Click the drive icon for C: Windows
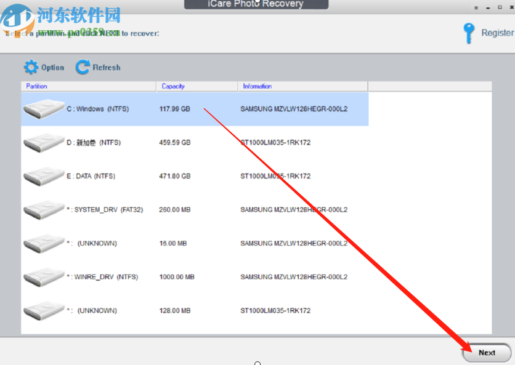 (44, 109)
